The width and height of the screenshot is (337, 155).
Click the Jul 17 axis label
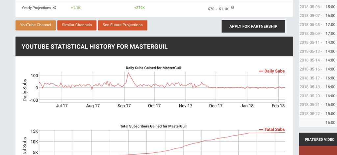click(x=62, y=106)
